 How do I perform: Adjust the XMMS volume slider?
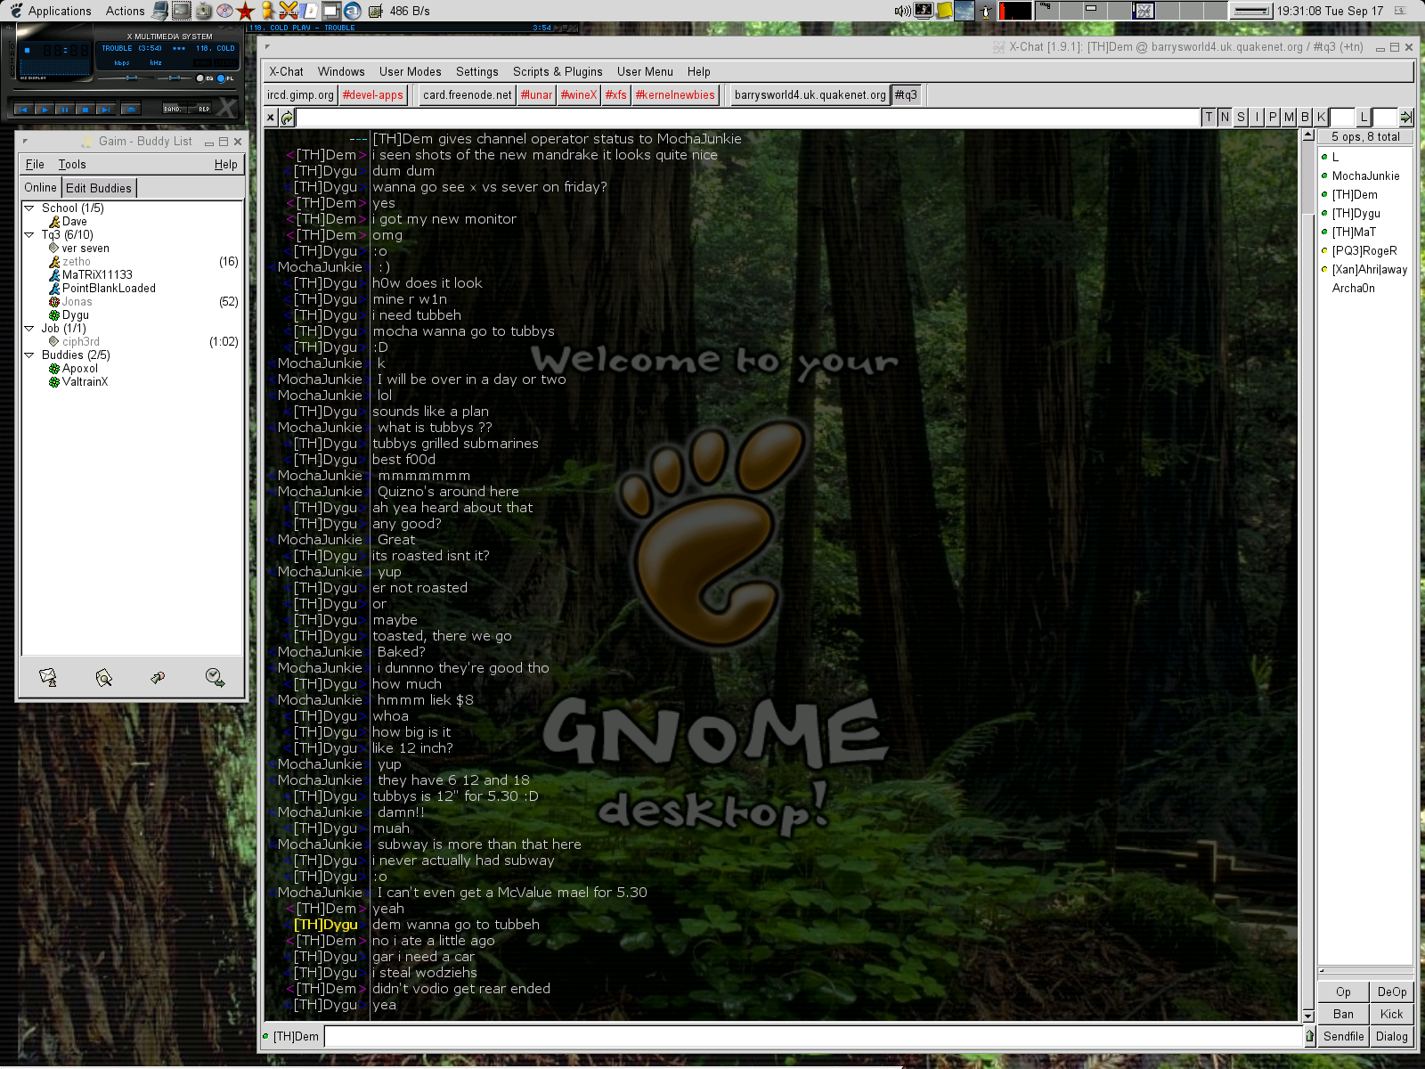pyautogui.click(x=131, y=78)
